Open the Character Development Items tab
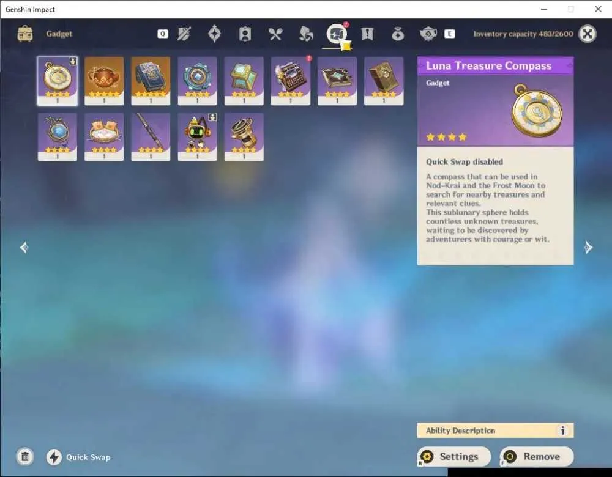The image size is (612, 477). (245, 34)
